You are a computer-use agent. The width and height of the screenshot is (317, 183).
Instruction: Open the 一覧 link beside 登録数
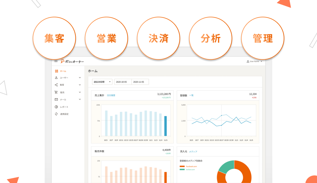pyautogui.click(x=191, y=95)
